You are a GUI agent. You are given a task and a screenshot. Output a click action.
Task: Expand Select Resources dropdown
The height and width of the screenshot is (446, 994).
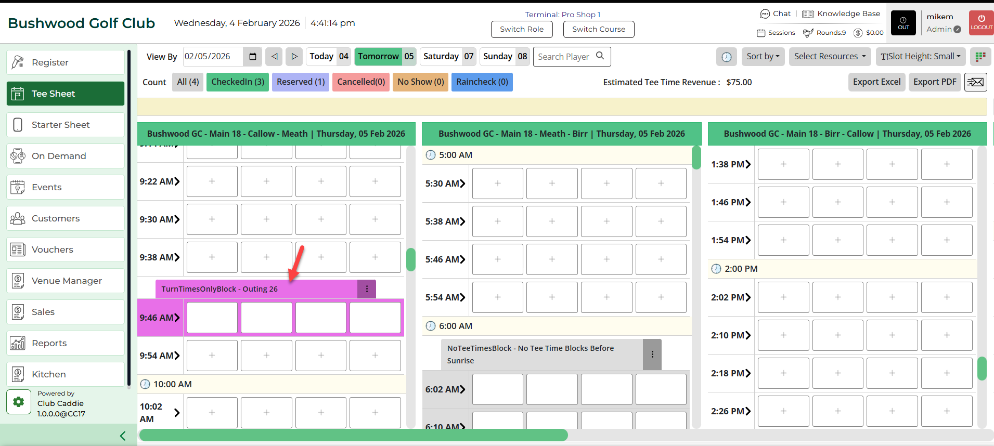tap(830, 57)
